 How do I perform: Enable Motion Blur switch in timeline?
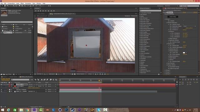[47, 80]
